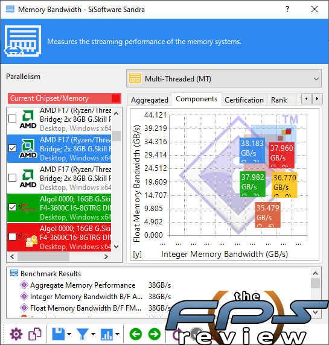Click the reference list left scroll arrow
Screen dimensions: 329x345
point(12,256)
